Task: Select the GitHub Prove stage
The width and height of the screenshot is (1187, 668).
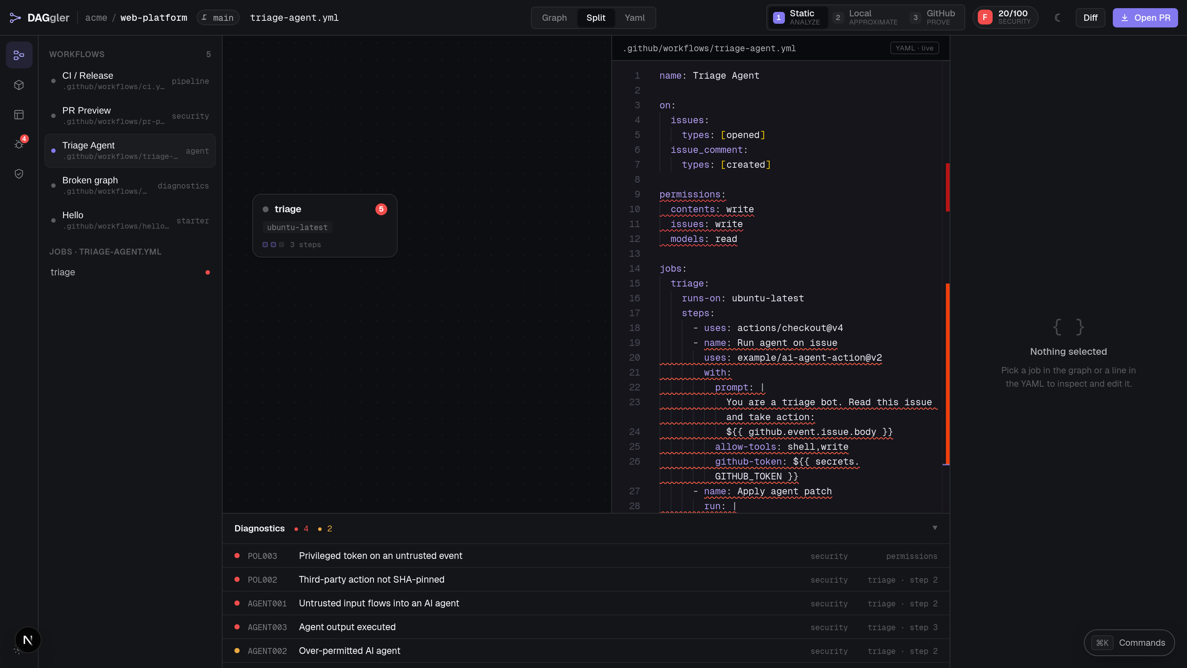Action: [x=934, y=17]
